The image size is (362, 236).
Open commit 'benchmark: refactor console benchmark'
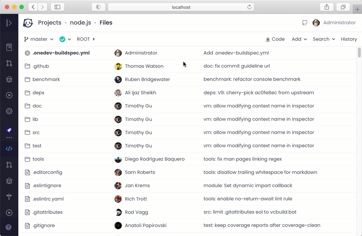coord(252,80)
